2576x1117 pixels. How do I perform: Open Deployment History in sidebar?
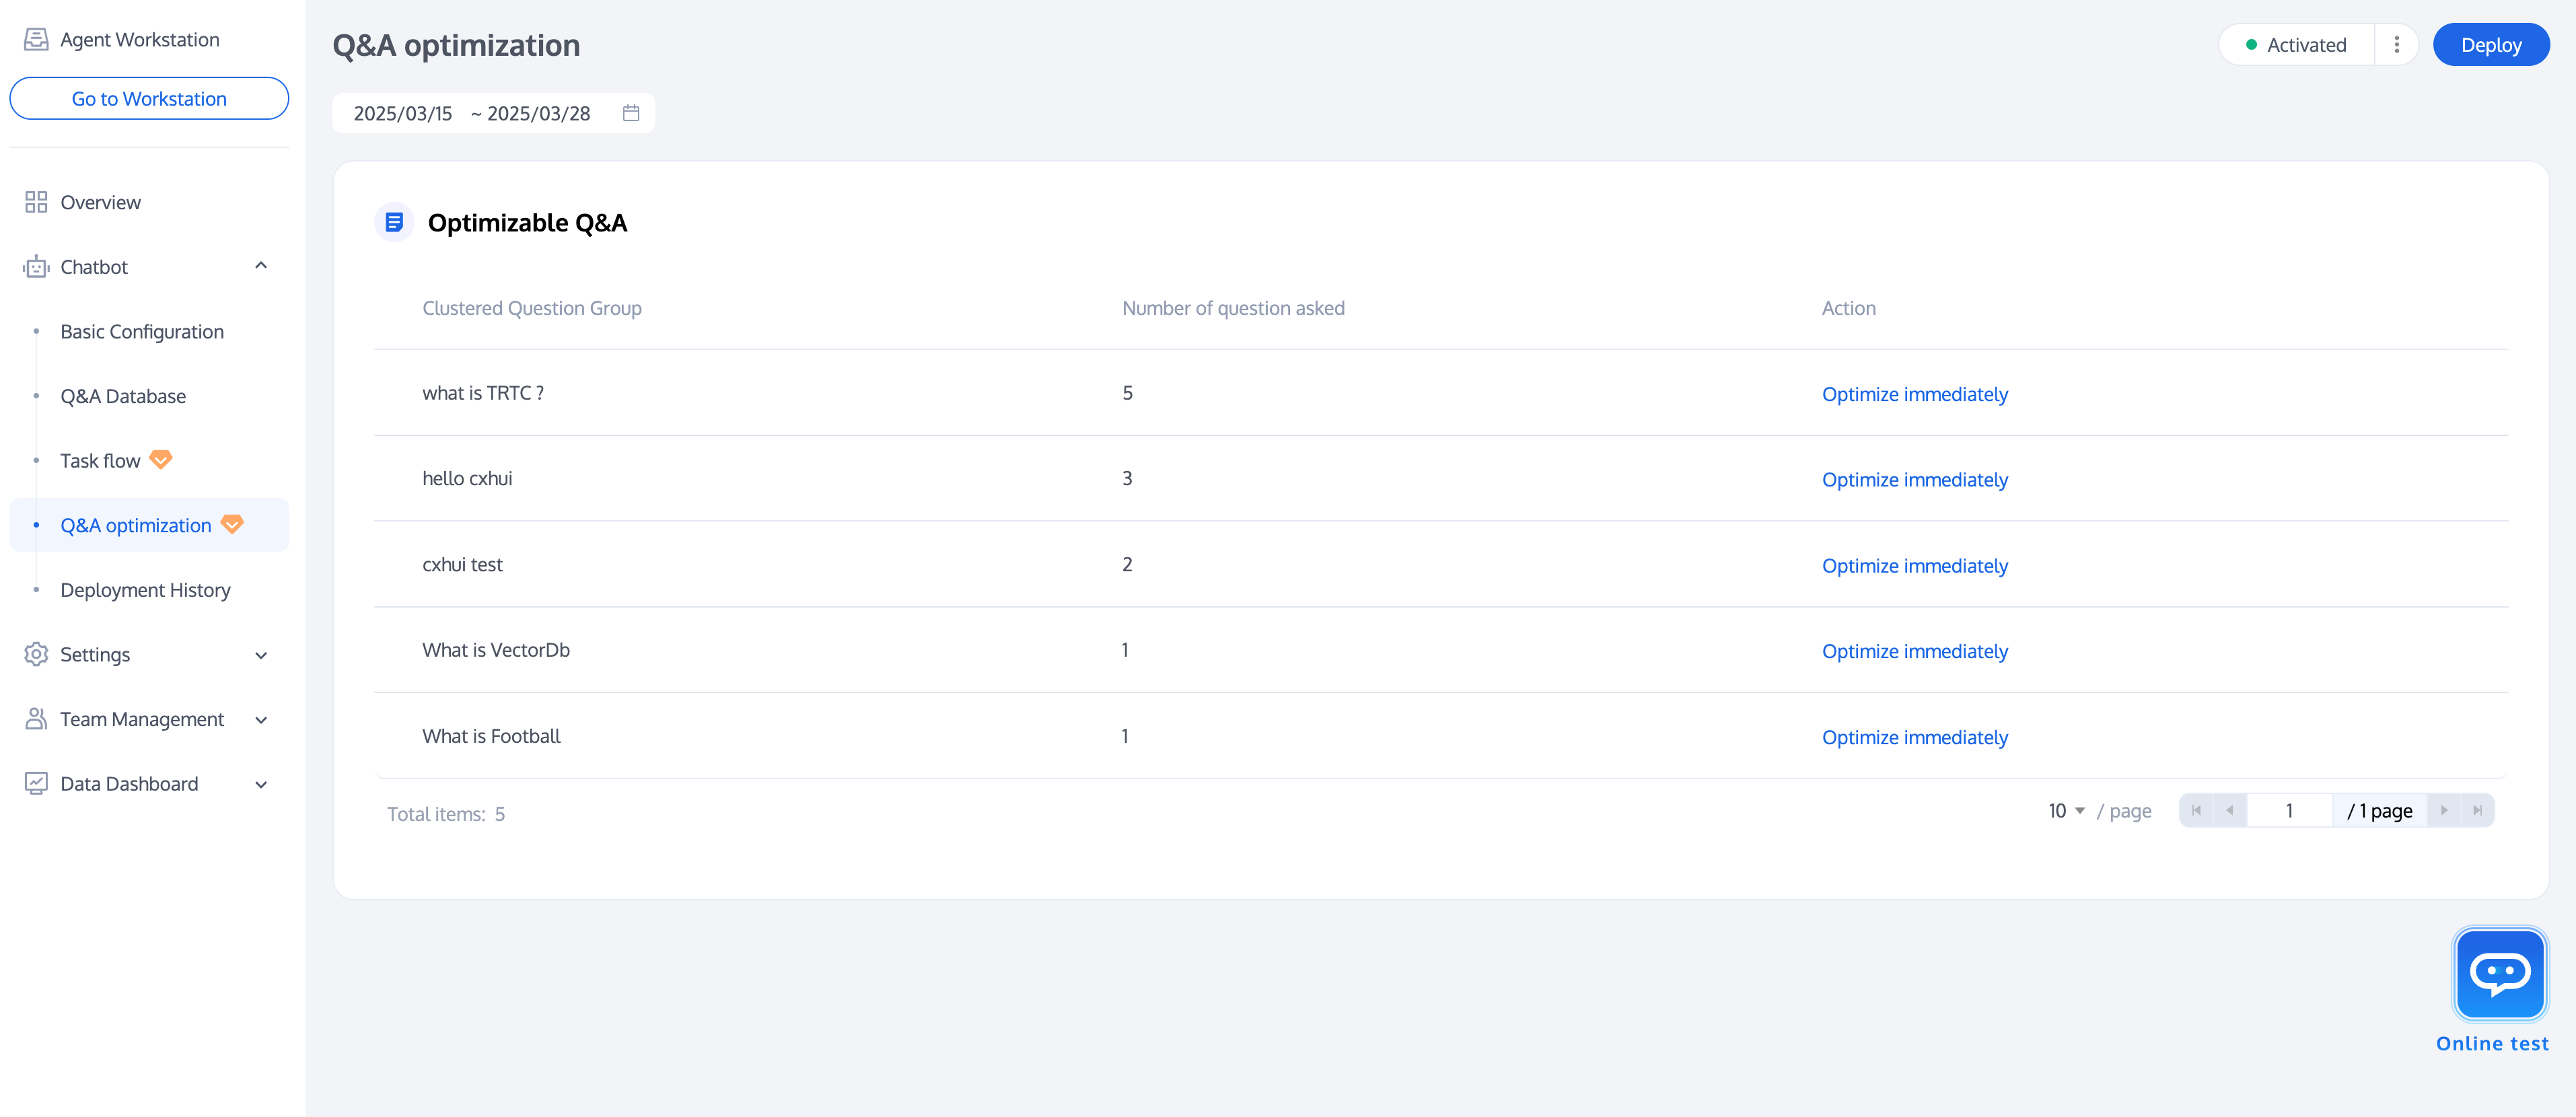(145, 590)
